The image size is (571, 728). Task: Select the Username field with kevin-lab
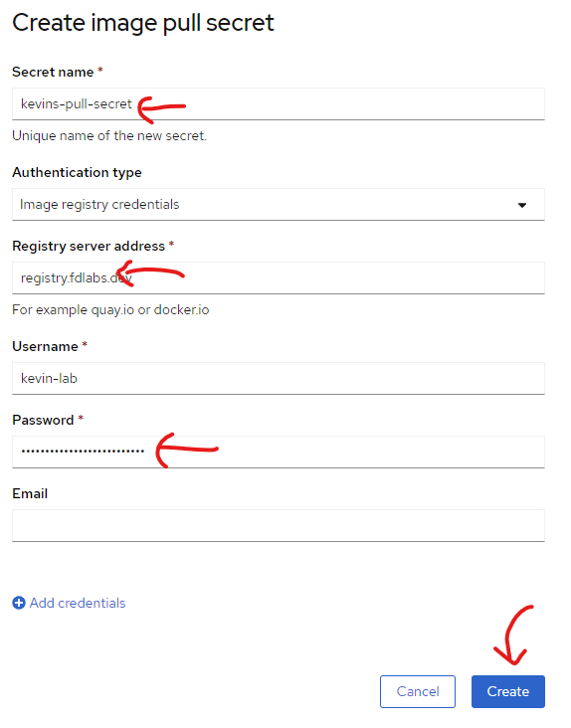(x=279, y=378)
